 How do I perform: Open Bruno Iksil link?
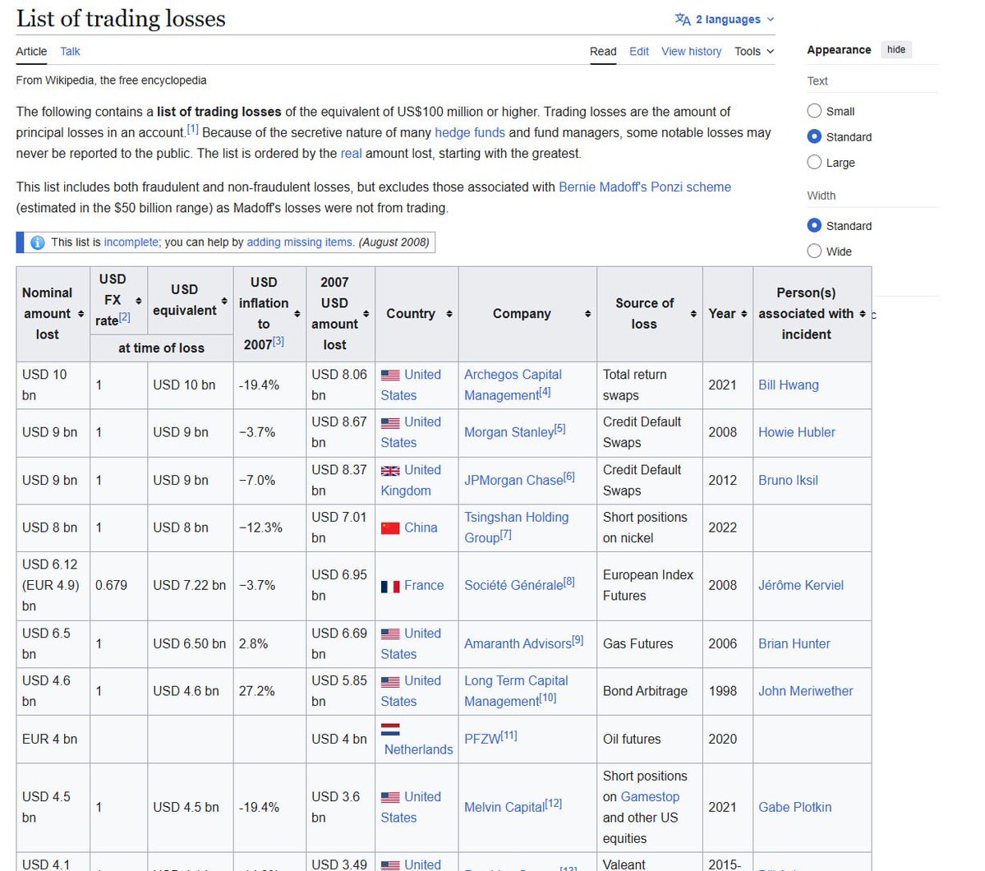pyautogui.click(x=788, y=480)
